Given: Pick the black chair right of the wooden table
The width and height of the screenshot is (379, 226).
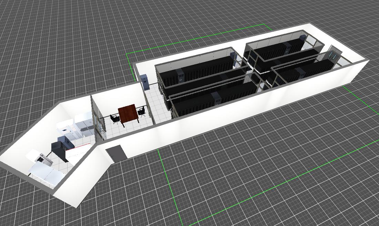Looking at the screenshot, I should 142,111.
